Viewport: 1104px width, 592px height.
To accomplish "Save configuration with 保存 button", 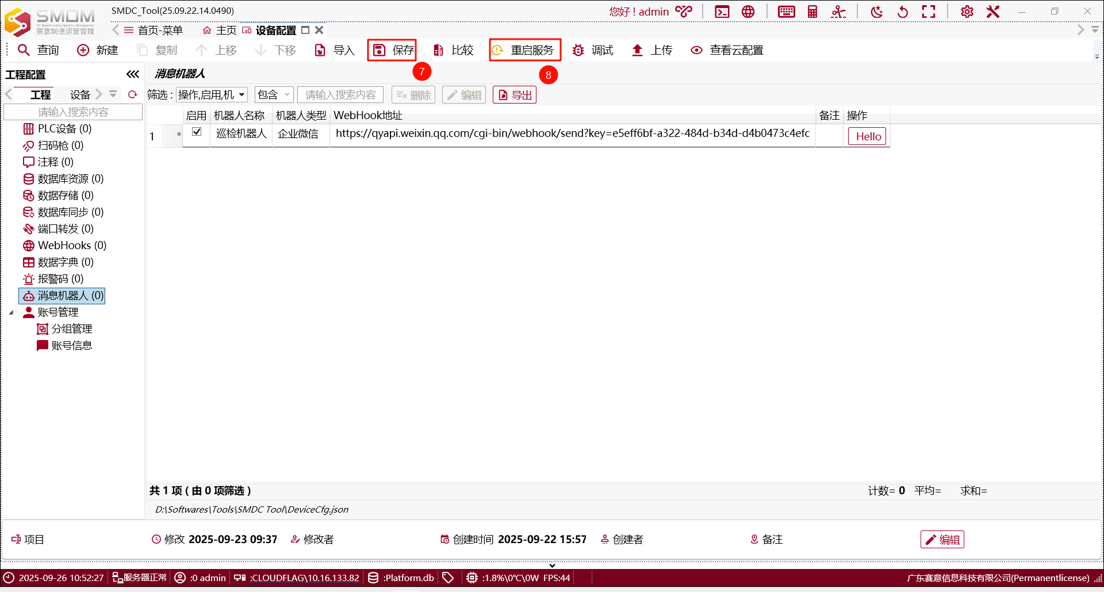I will coord(393,50).
